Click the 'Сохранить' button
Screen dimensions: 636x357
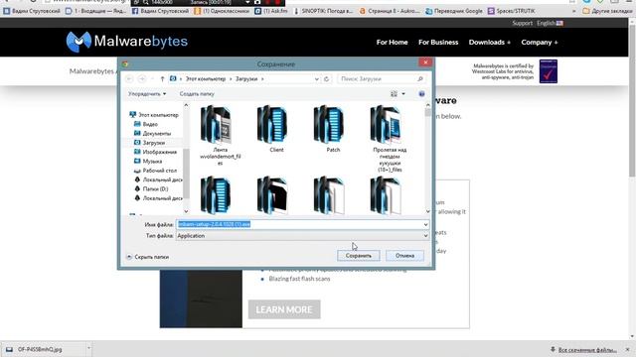[x=358, y=256]
